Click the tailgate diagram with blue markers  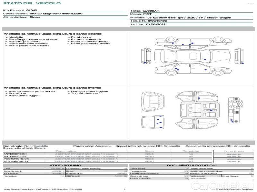(152, 122)
